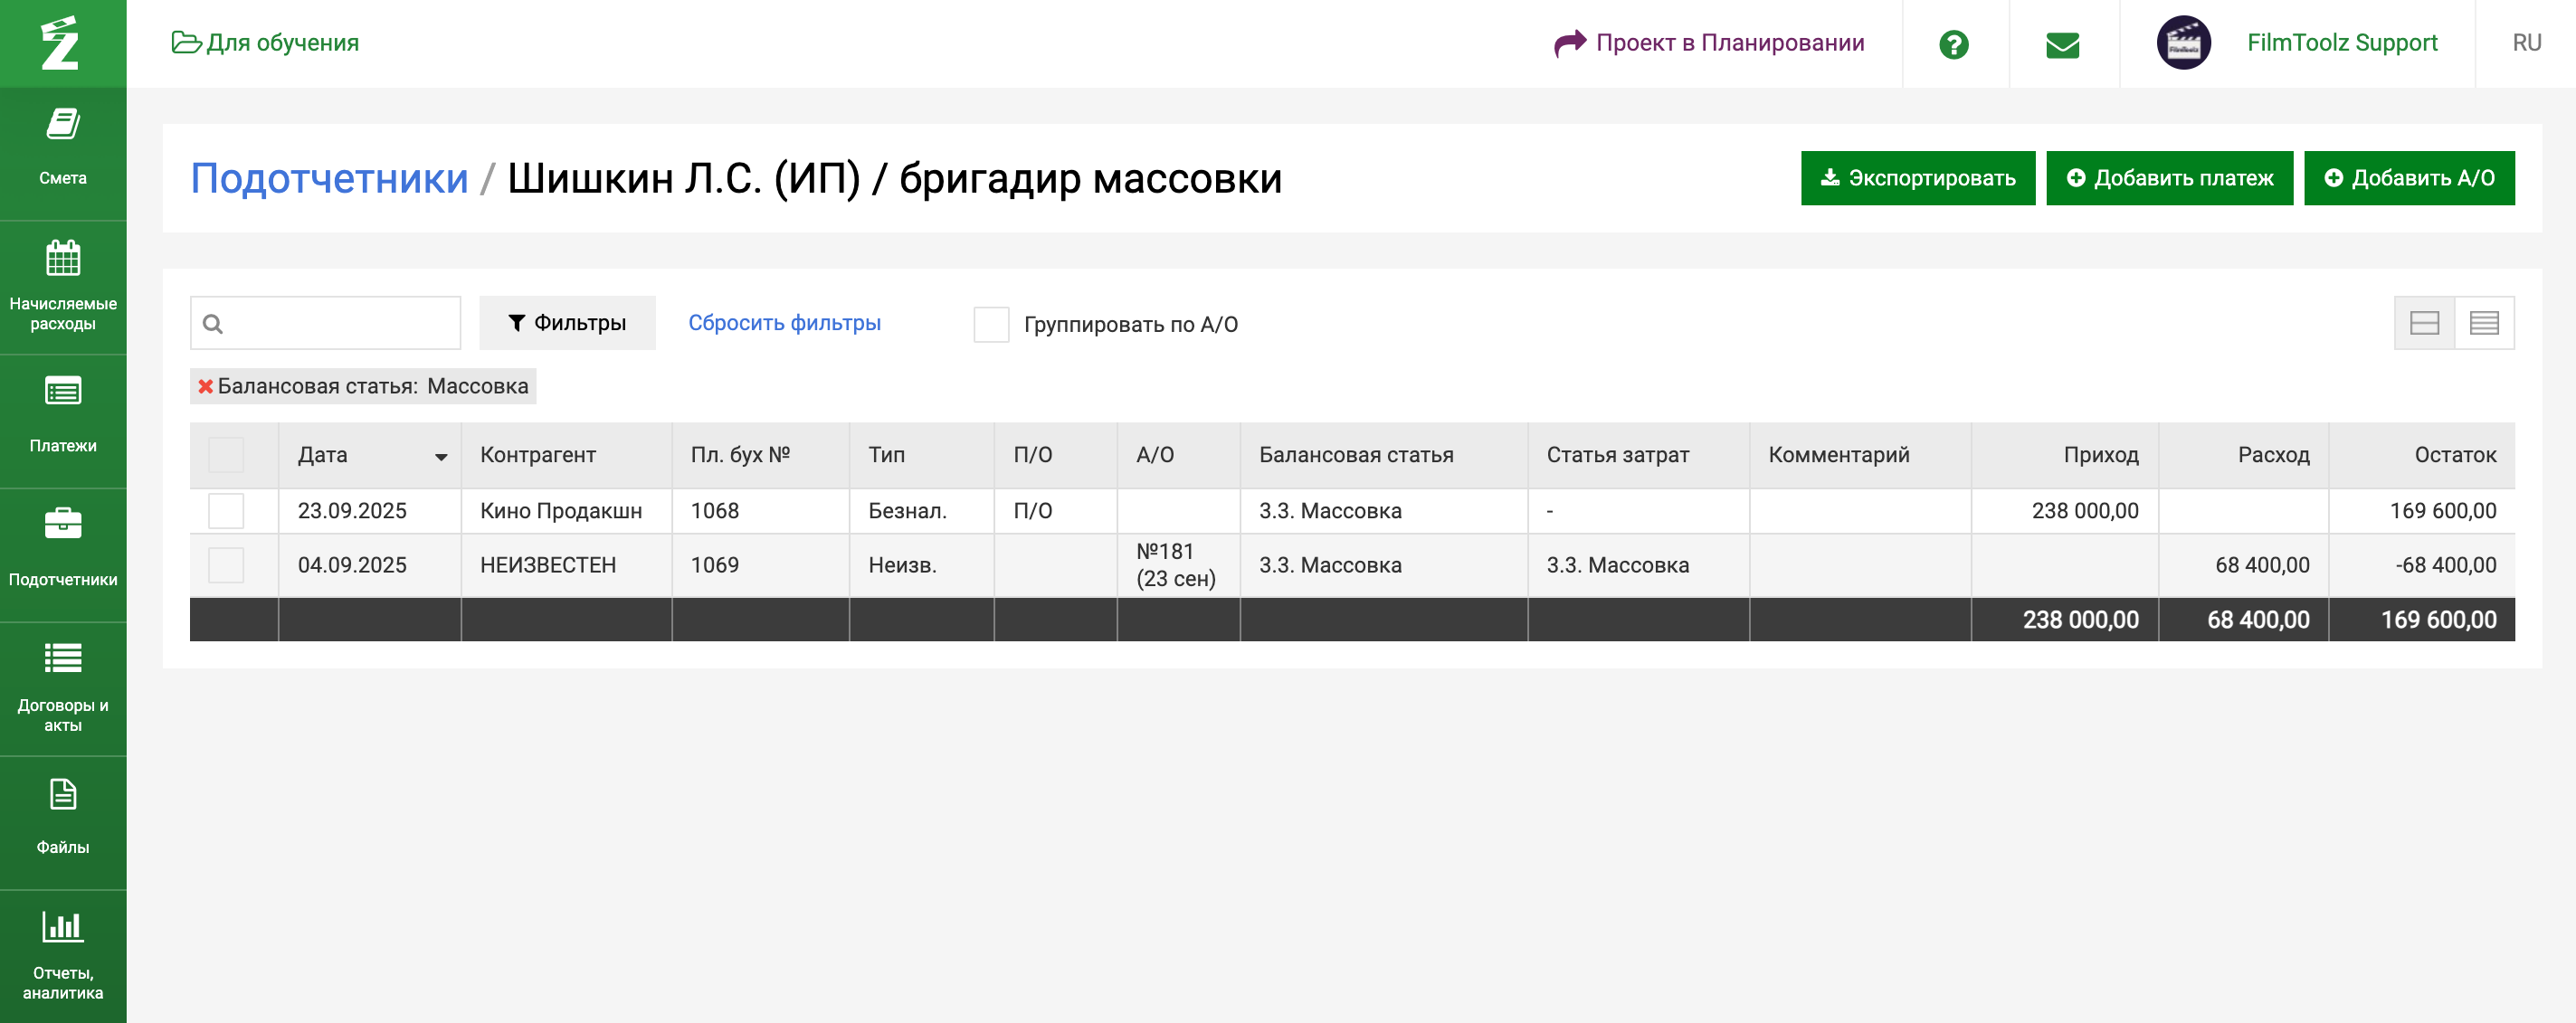Enable Группировать по А/О checkbox
This screenshot has width=2576, height=1023.
[990, 324]
